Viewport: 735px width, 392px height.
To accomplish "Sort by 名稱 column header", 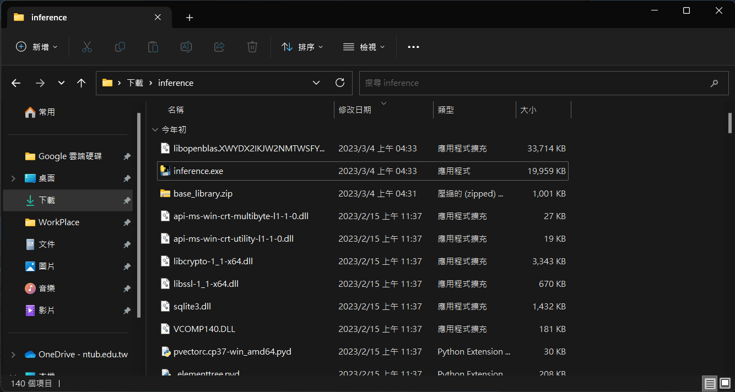I will [176, 110].
